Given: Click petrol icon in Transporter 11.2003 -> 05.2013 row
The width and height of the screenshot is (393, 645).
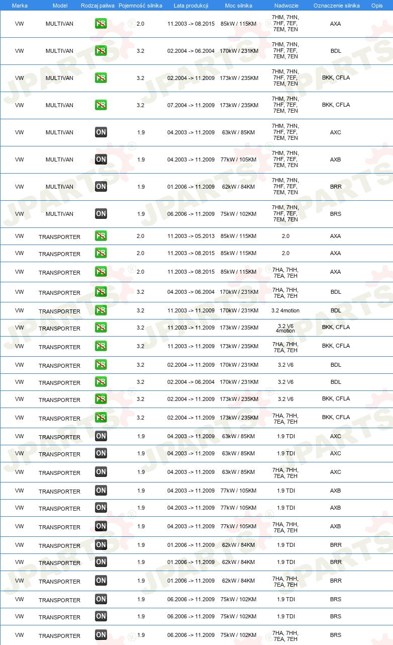Looking at the screenshot, I should (x=101, y=236).
